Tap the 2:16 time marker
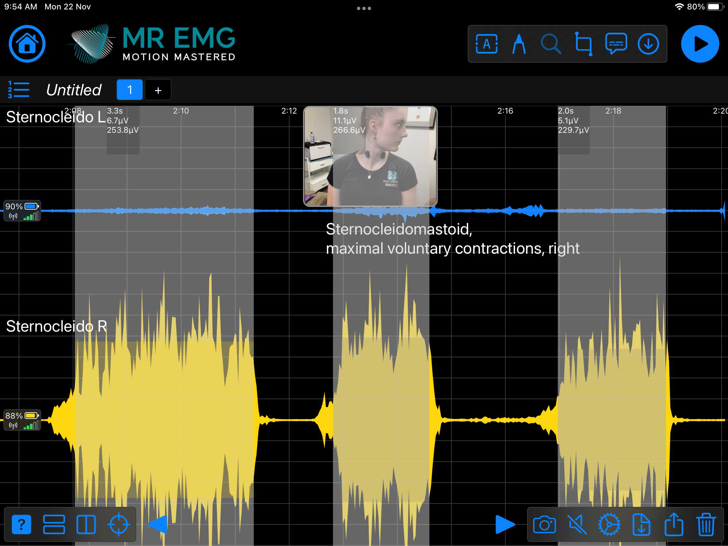Screen dimensions: 728x546 tap(505, 111)
